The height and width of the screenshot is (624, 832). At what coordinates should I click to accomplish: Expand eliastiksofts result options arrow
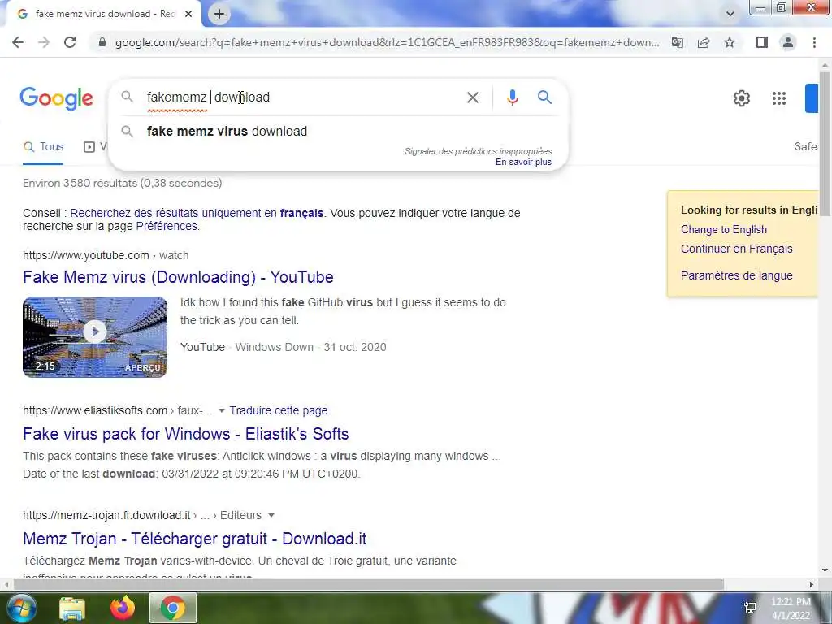click(221, 410)
